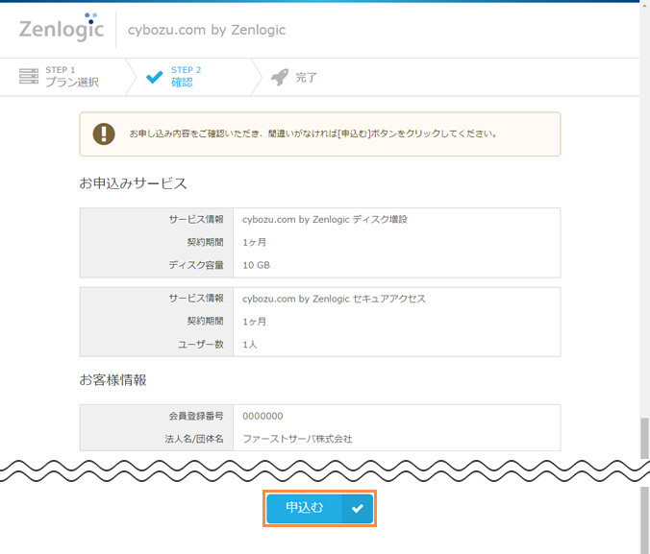Click the company name ファーストサーバ株式会社

click(297, 439)
